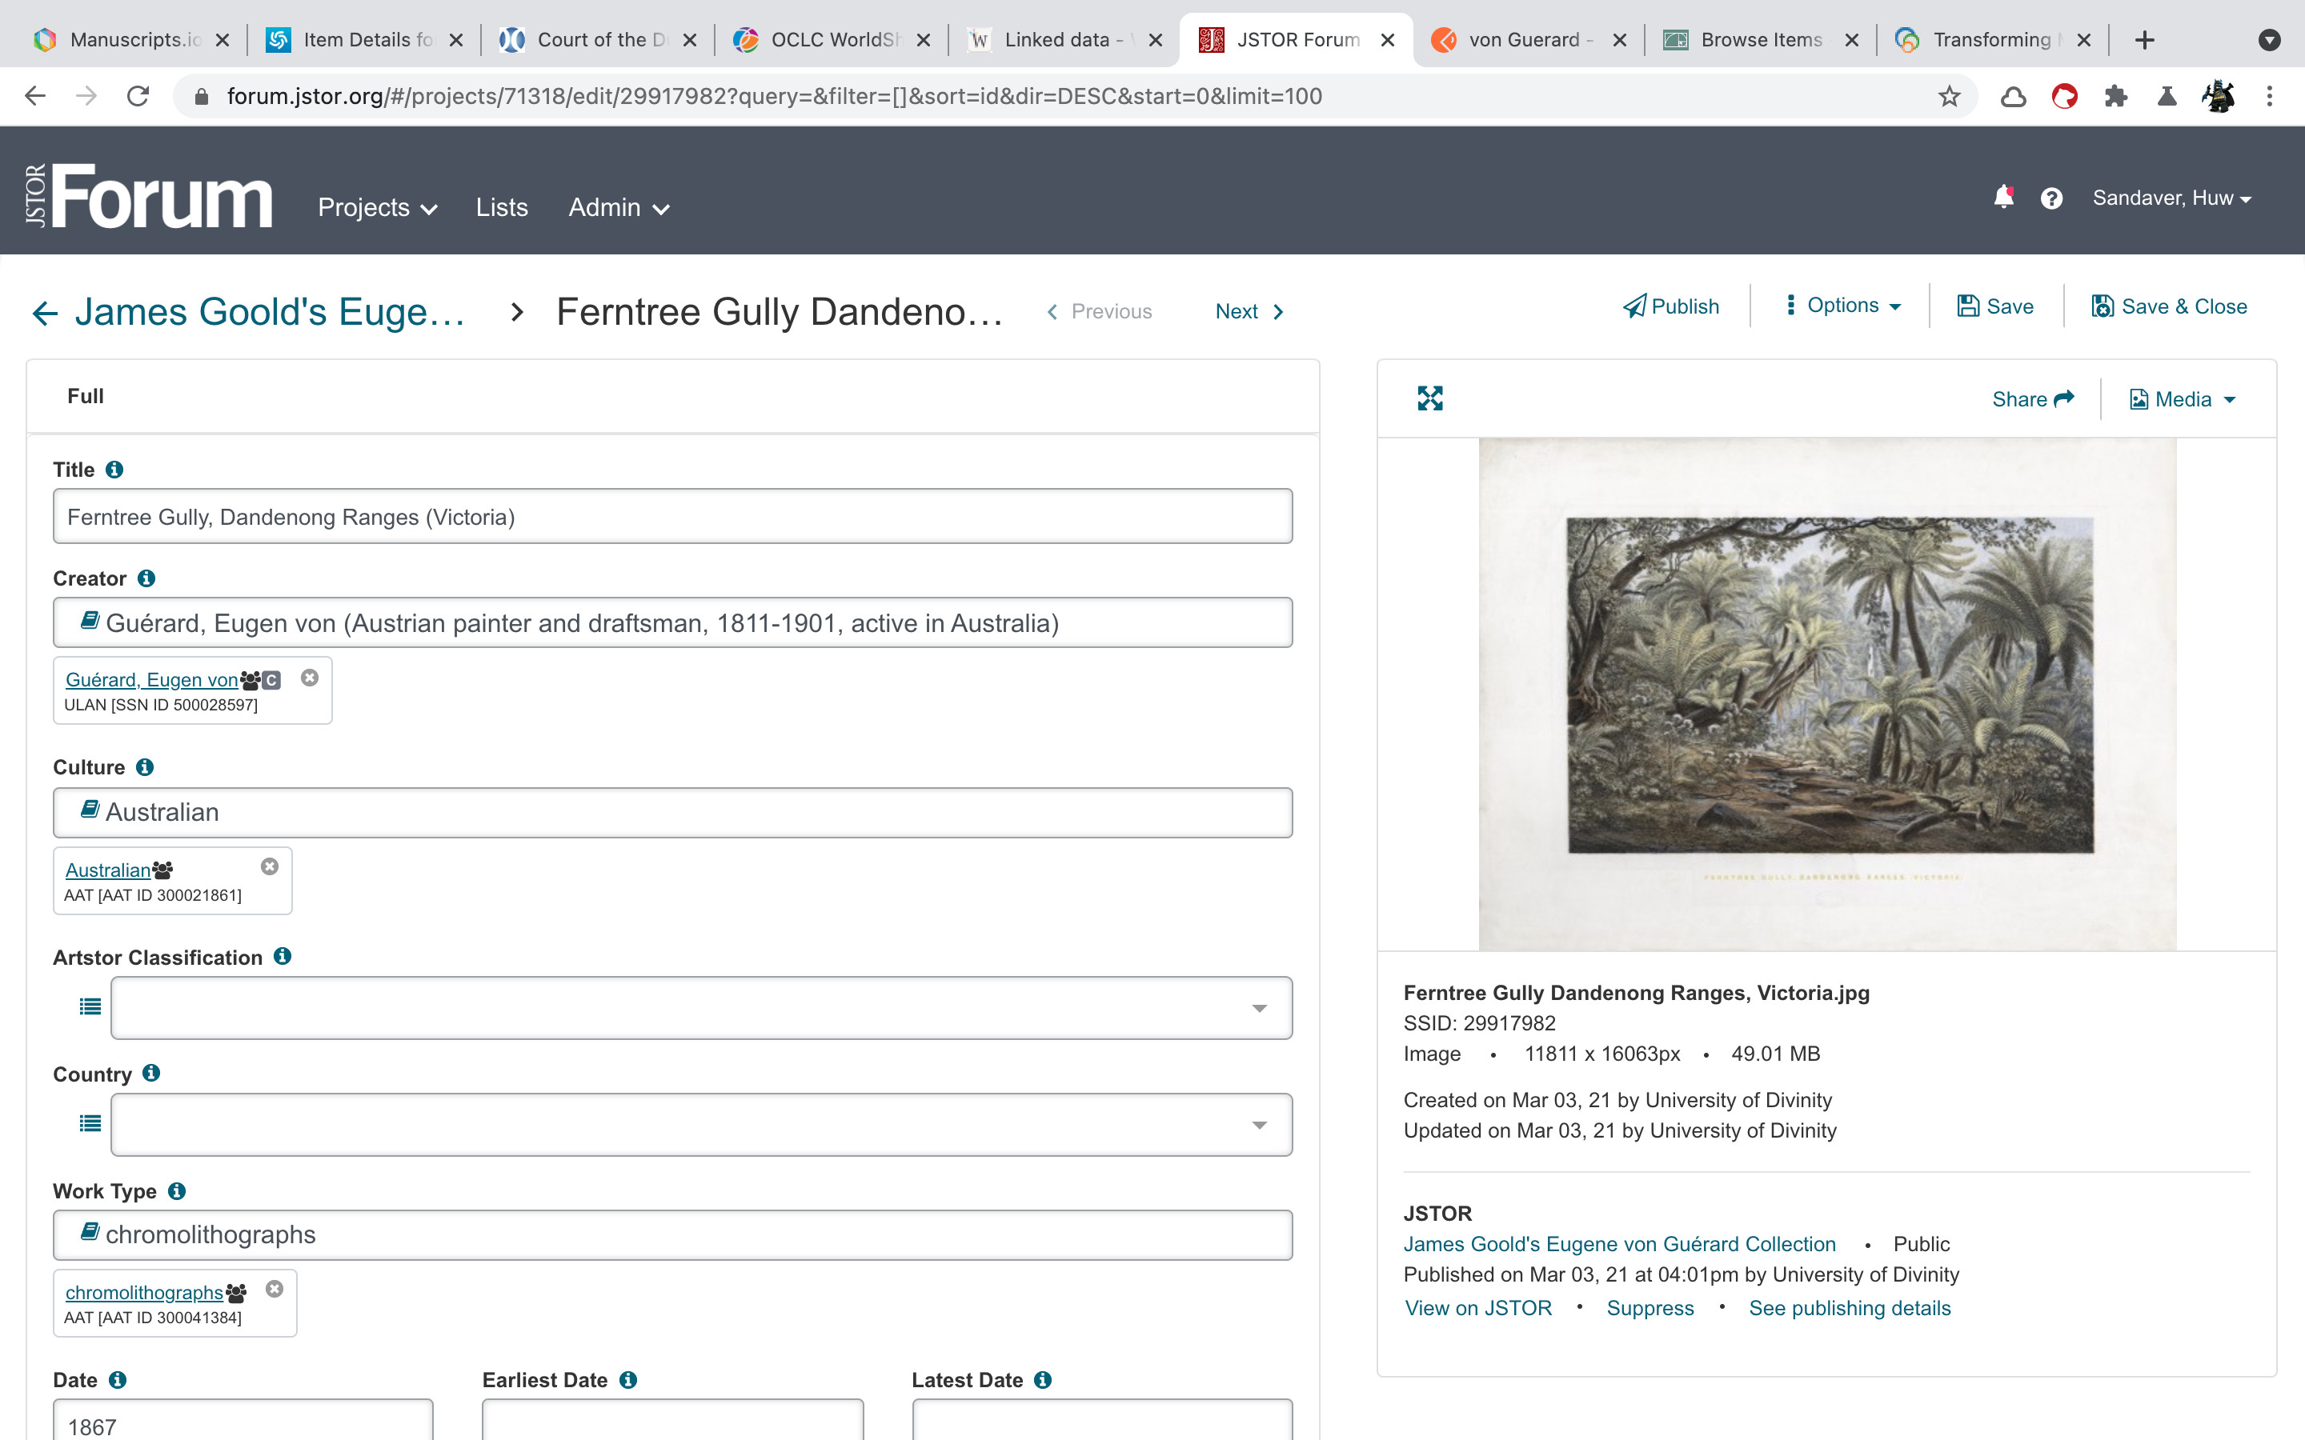Remove the chromolithographs work type term
The height and width of the screenshot is (1440, 2305).
(x=275, y=1289)
